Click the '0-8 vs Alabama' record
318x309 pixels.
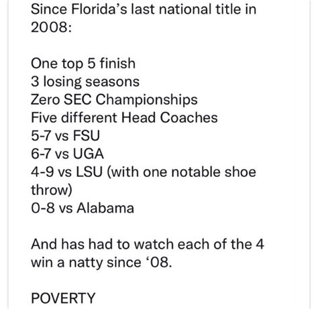83,208
